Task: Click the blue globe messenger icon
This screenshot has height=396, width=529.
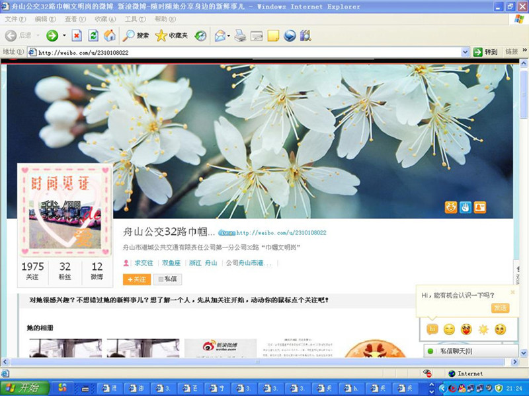Action: click(290, 36)
